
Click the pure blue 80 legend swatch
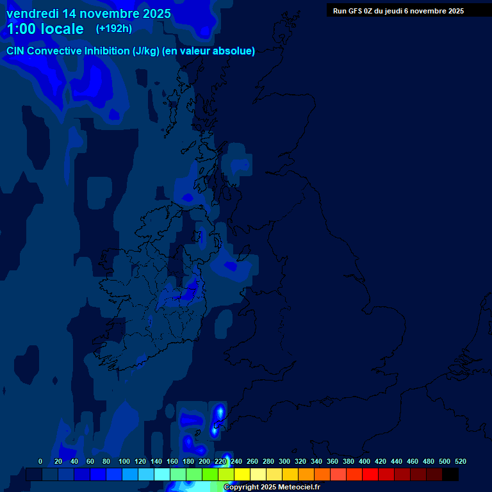pos(98,475)
